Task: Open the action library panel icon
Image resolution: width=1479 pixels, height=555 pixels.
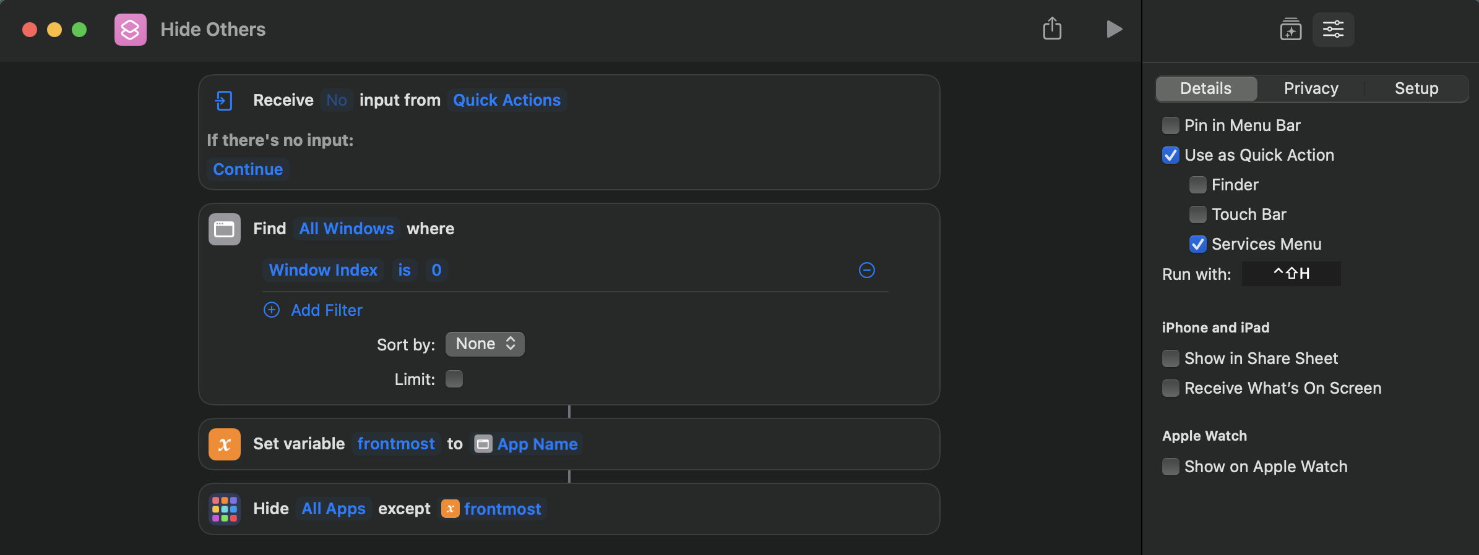Action: pyautogui.click(x=1291, y=29)
